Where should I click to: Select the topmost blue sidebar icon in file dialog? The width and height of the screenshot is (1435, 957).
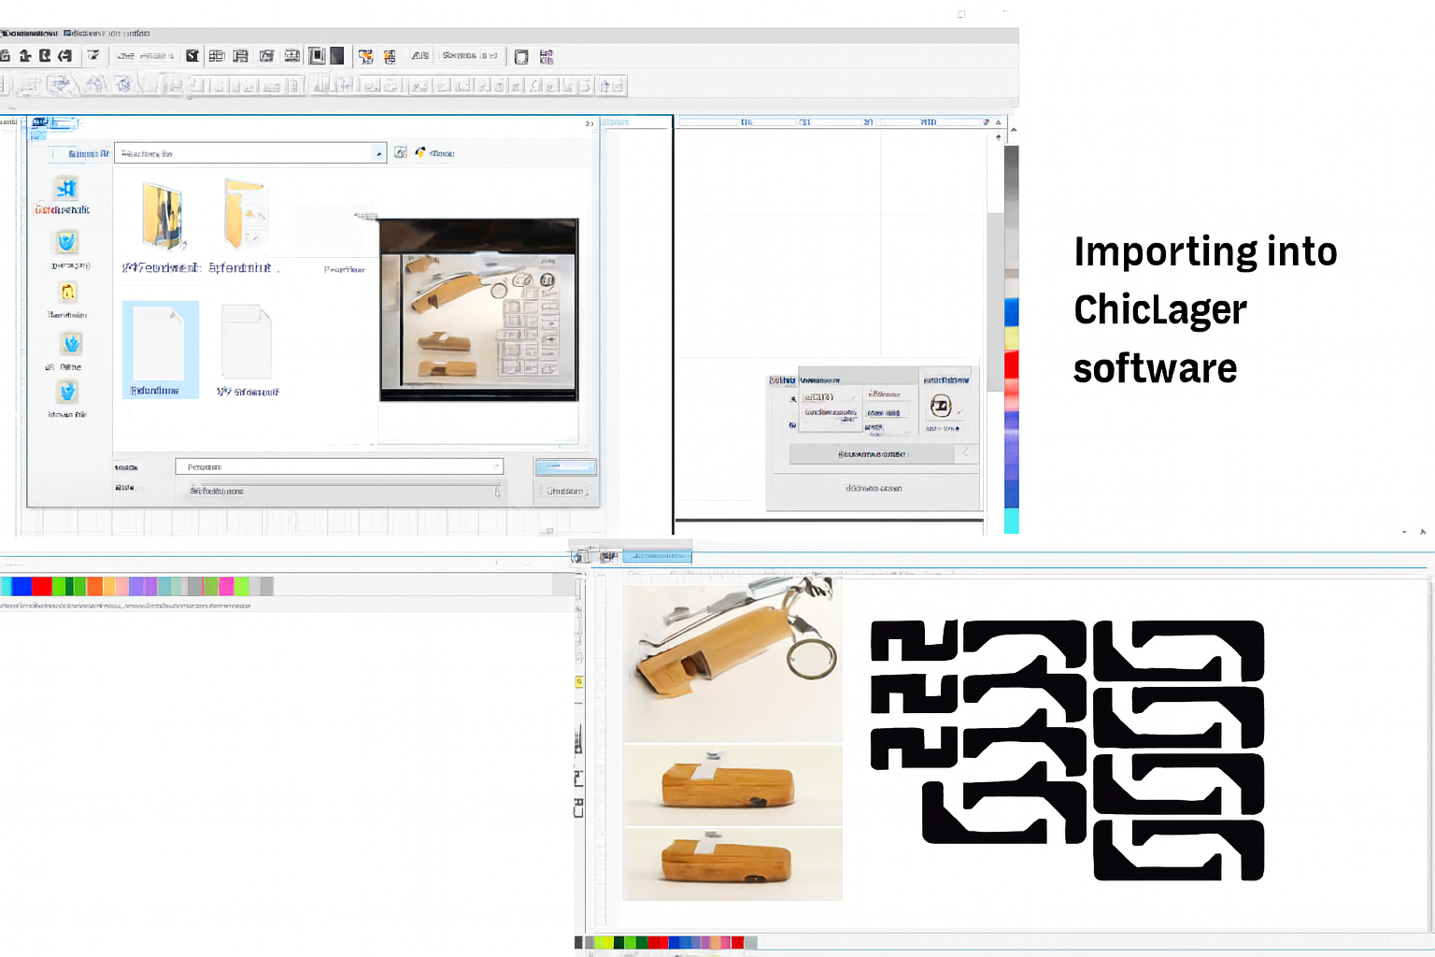(66, 189)
